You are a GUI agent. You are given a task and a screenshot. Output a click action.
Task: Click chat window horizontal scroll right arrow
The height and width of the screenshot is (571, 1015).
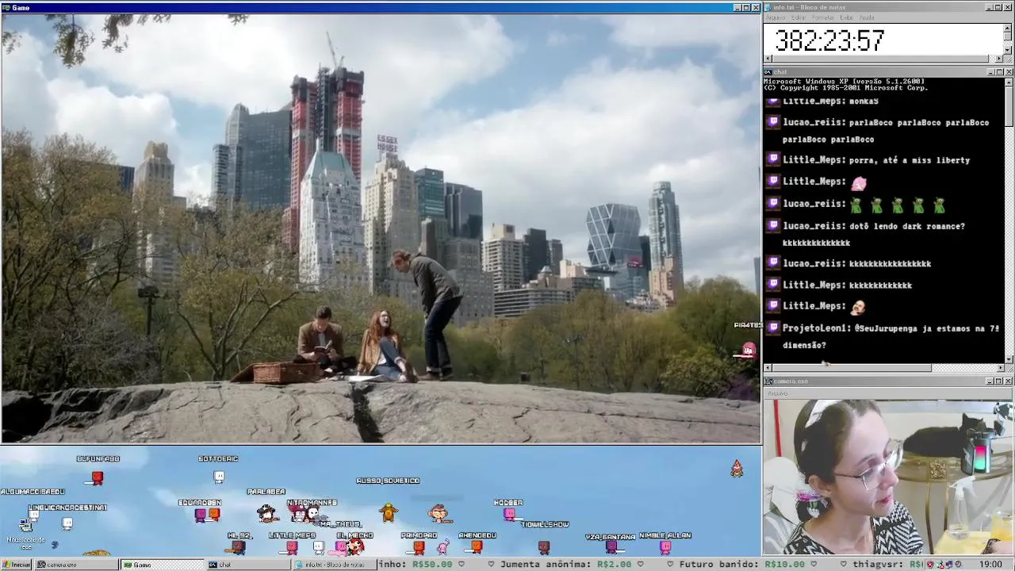[1000, 368]
